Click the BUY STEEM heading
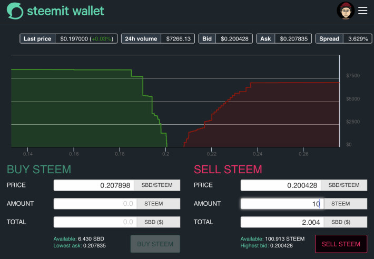 pos(39,170)
